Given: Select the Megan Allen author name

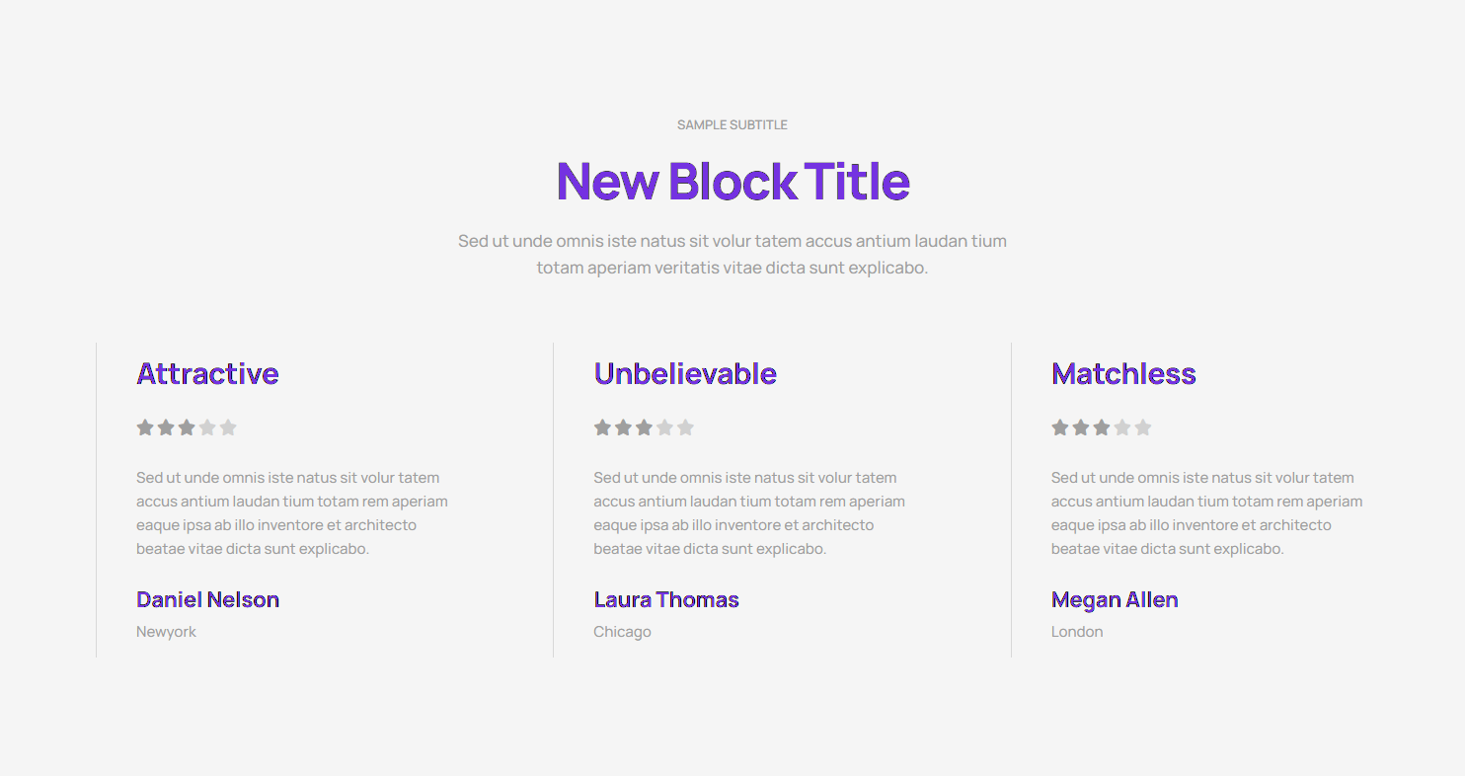Looking at the screenshot, I should [1115, 599].
